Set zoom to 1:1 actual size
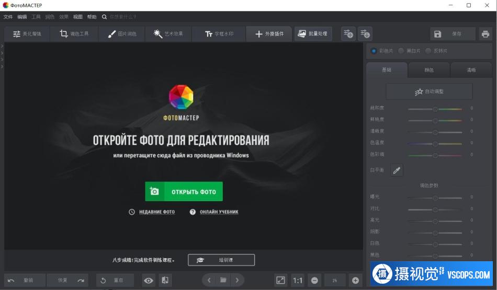497x290 pixels. (x=298, y=281)
